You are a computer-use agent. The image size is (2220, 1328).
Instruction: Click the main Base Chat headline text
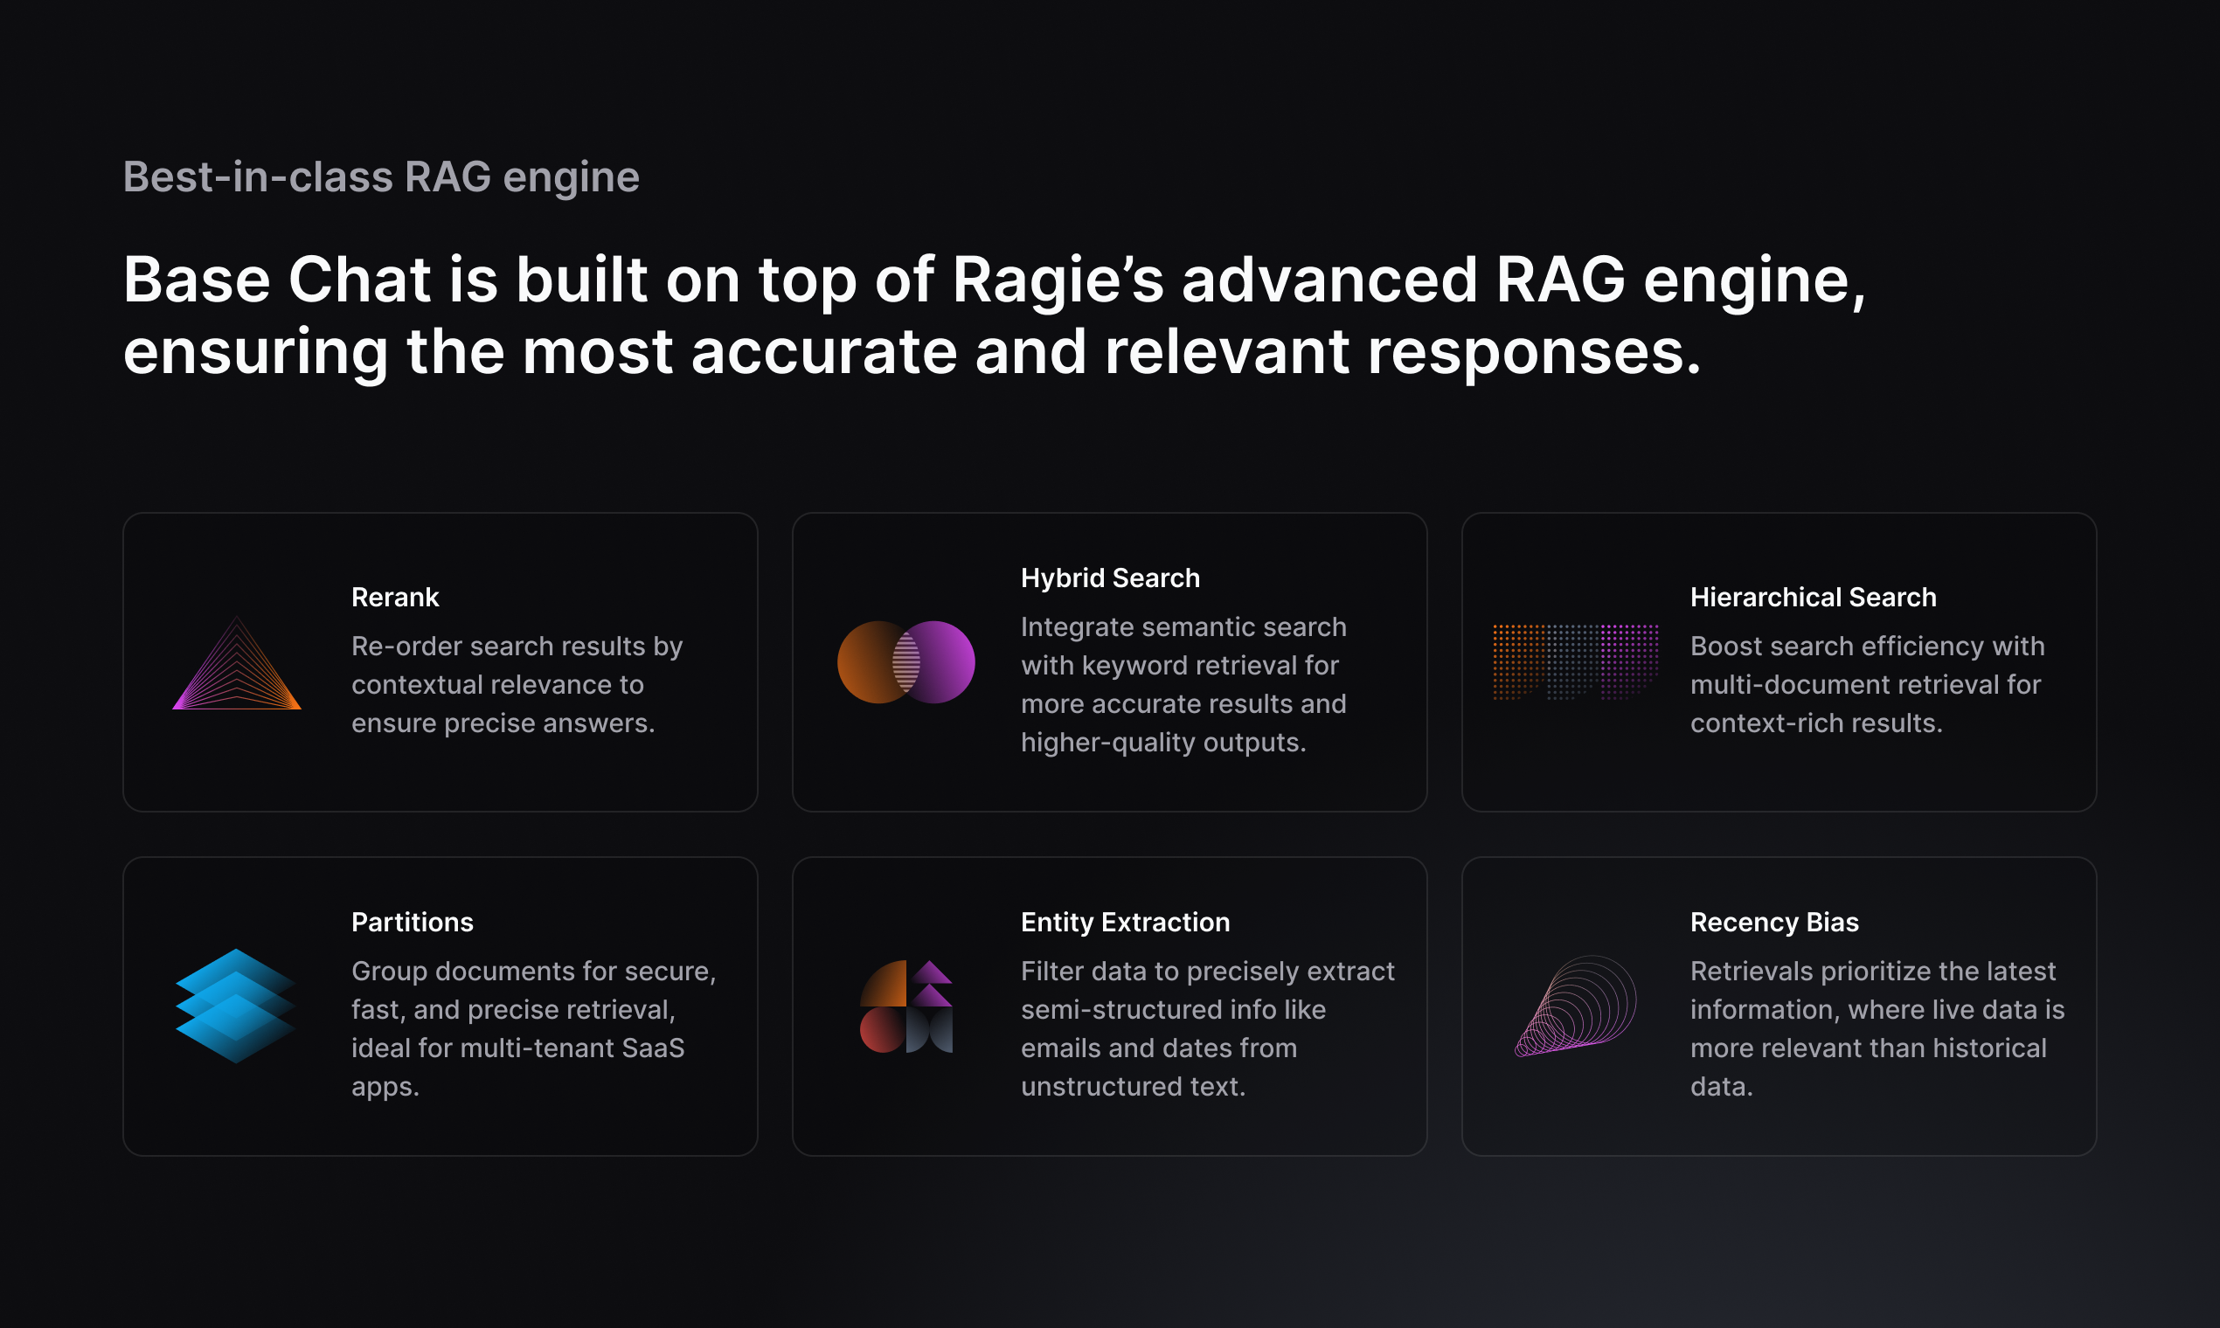tap(994, 315)
